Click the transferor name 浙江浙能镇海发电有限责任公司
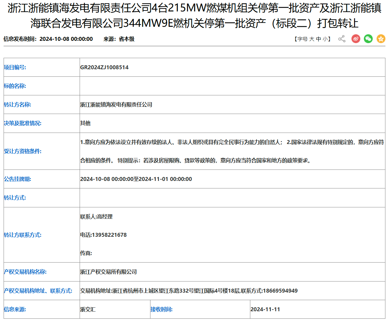 pos(116,105)
